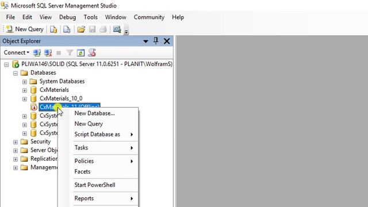Screen dimensions: 368x207
Task: Choose Start PowerShell from context menu
Action: (95, 185)
